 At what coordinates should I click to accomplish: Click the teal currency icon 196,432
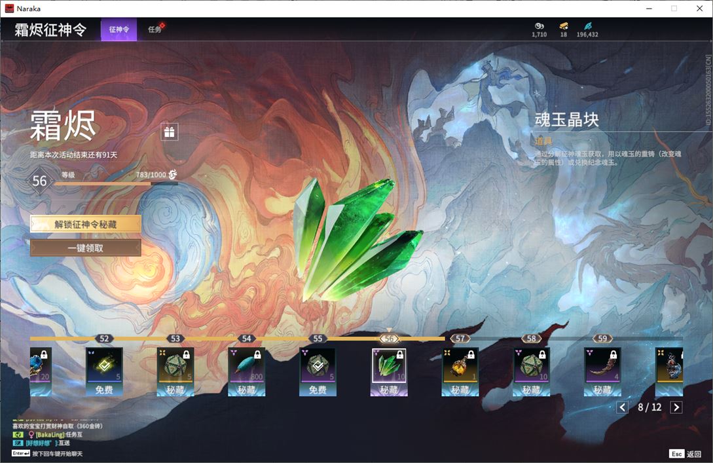tap(587, 26)
